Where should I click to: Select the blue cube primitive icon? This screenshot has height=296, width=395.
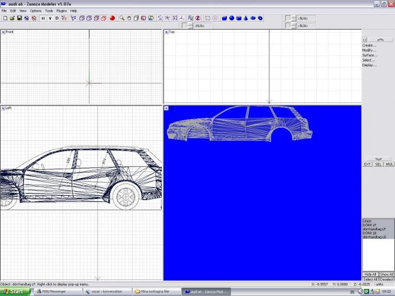(224, 18)
